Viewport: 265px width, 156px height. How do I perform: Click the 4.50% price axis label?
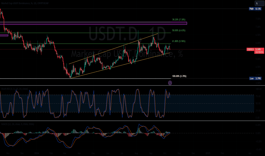pyautogui.click(x=258, y=67)
